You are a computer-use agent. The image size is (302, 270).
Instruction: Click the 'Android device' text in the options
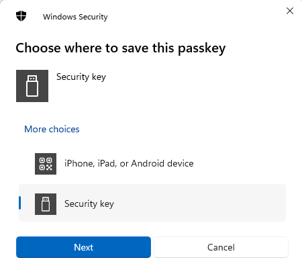(162, 163)
